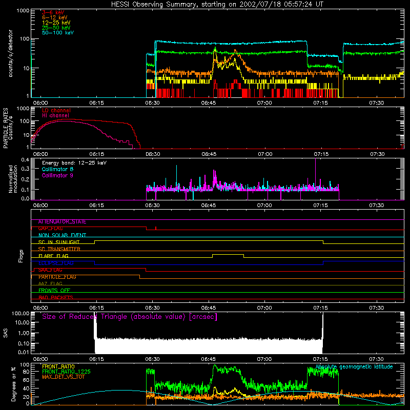Select the ATTENUATOR_STATE flag label

62,222
